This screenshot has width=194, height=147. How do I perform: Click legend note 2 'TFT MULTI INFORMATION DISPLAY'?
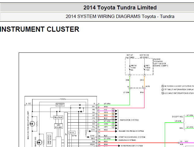[178, 89]
